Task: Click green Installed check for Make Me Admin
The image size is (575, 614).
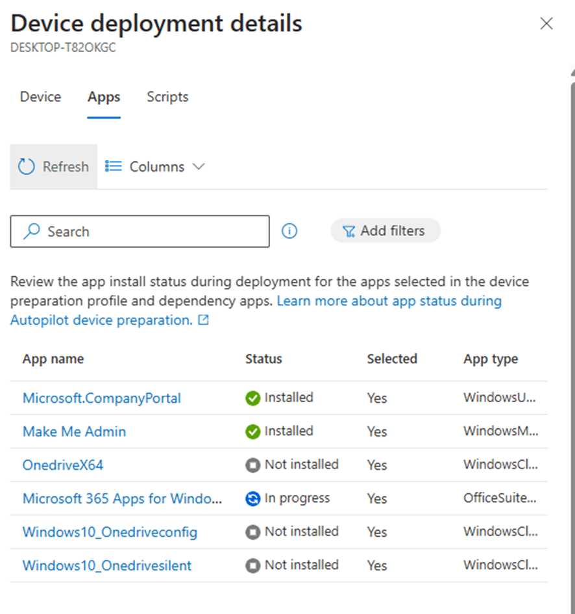Action: (x=252, y=431)
